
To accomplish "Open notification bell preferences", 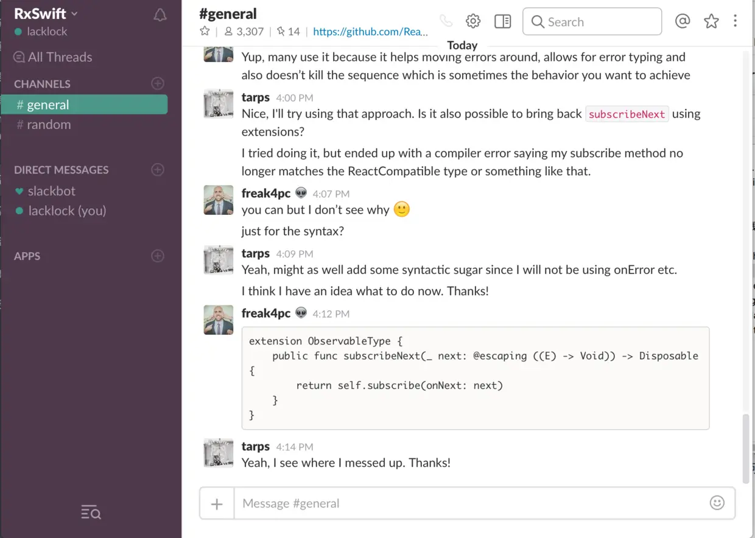I will (x=160, y=16).
